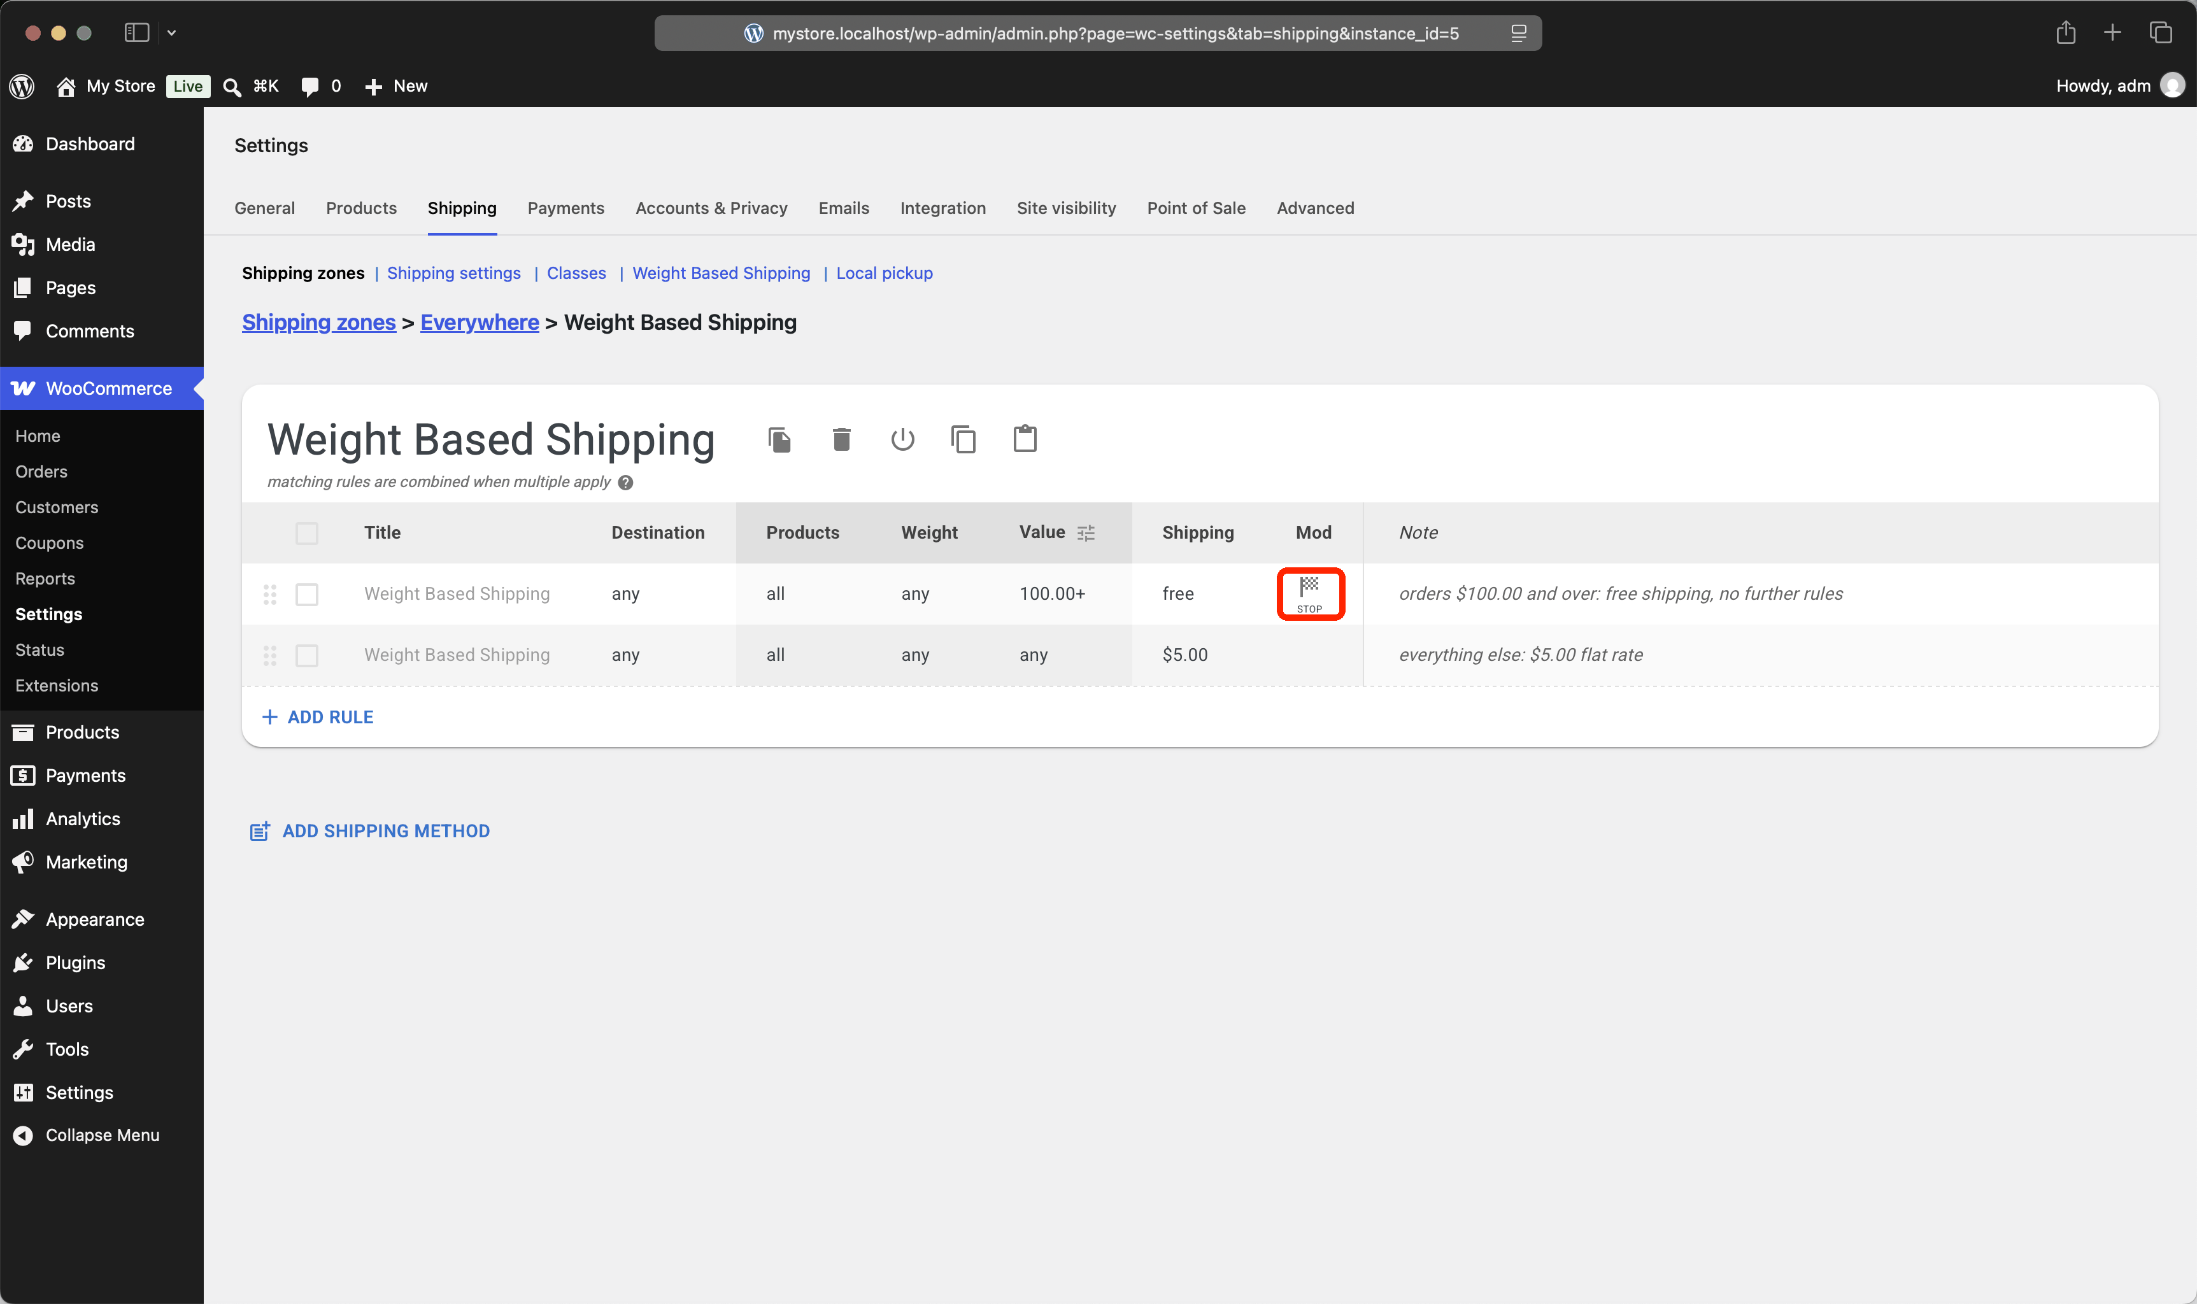Click the $5.00 shipping cost cell

[x=1184, y=655]
